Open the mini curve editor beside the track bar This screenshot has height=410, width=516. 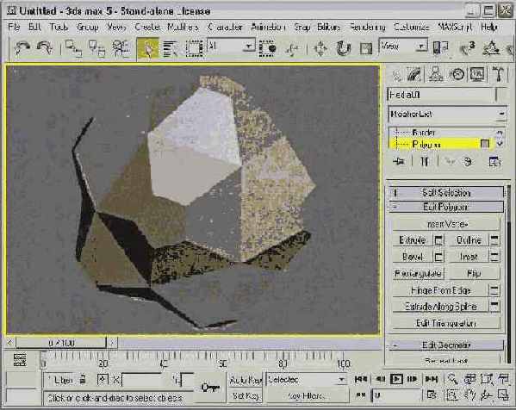click(x=20, y=360)
